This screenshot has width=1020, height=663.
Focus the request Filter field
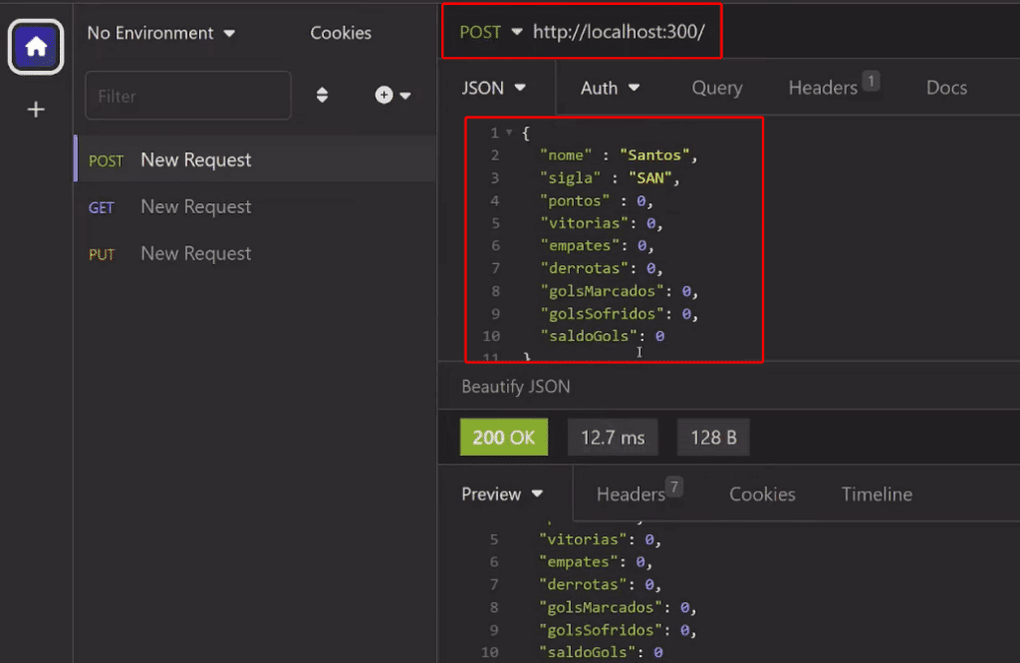pyautogui.click(x=188, y=96)
